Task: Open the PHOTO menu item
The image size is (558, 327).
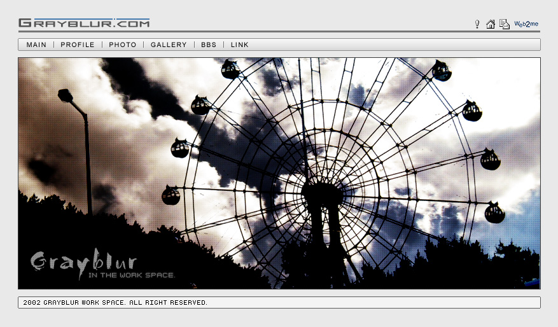Action: [x=123, y=45]
